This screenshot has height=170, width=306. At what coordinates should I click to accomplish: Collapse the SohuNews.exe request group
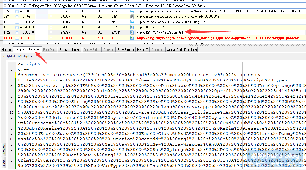coord(5,6)
